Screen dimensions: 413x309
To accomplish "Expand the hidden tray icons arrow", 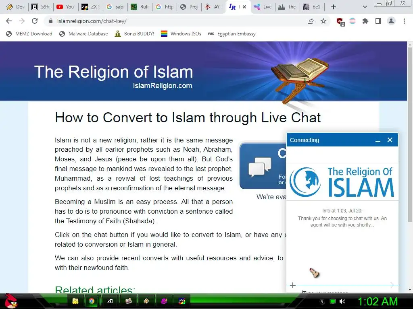I will pos(322,302).
